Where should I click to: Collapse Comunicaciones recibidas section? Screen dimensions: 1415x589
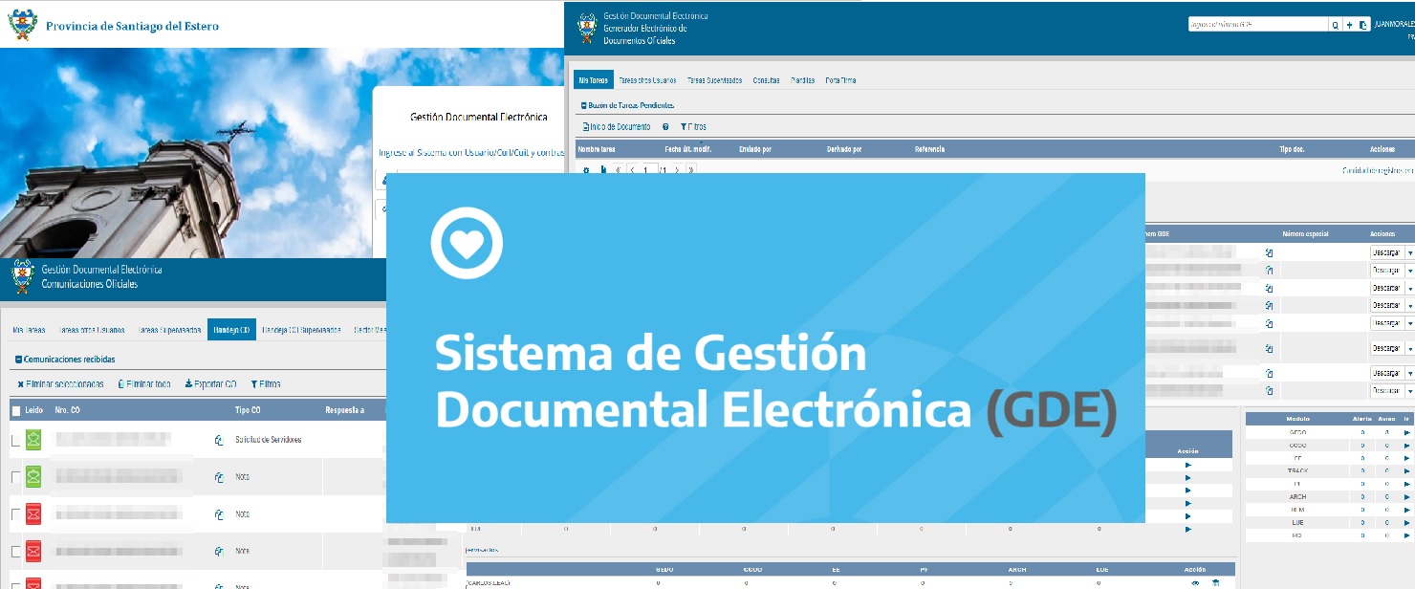(19, 360)
